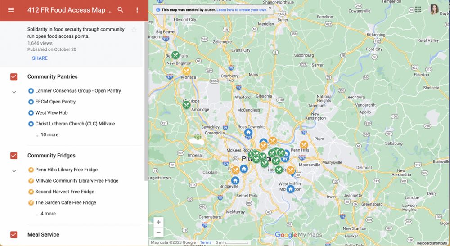Screen dimensions: 450x246
Task: Click the pantry icon beside West View Hub
Action: pyautogui.click(x=31, y=113)
